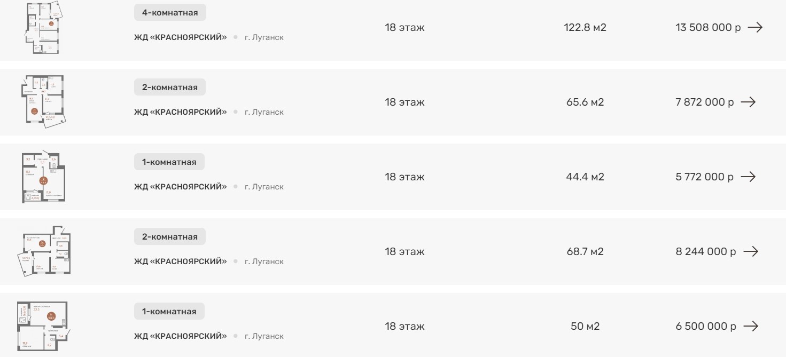Click the 50 м2 area value
786x357 pixels.
585,326
